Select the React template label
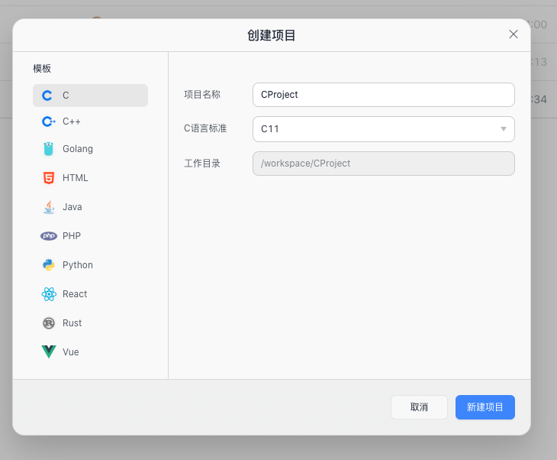Image resolution: width=557 pixels, height=460 pixels. [x=75, y=294]
